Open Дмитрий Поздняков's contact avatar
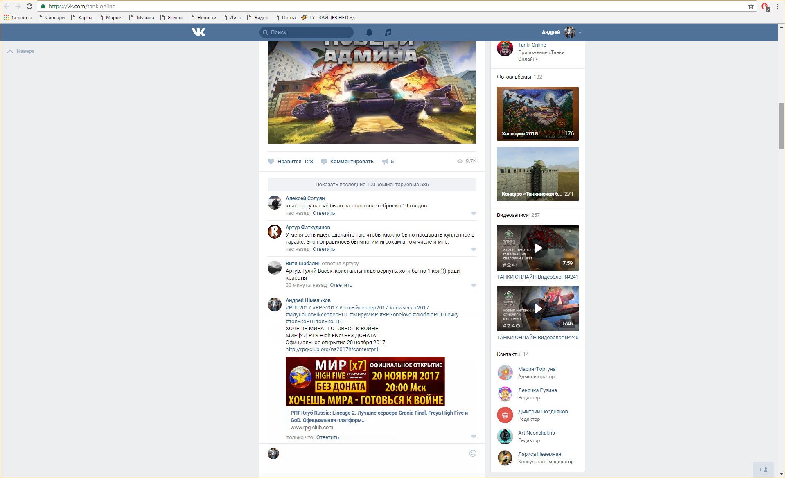 tap(505, 415)
